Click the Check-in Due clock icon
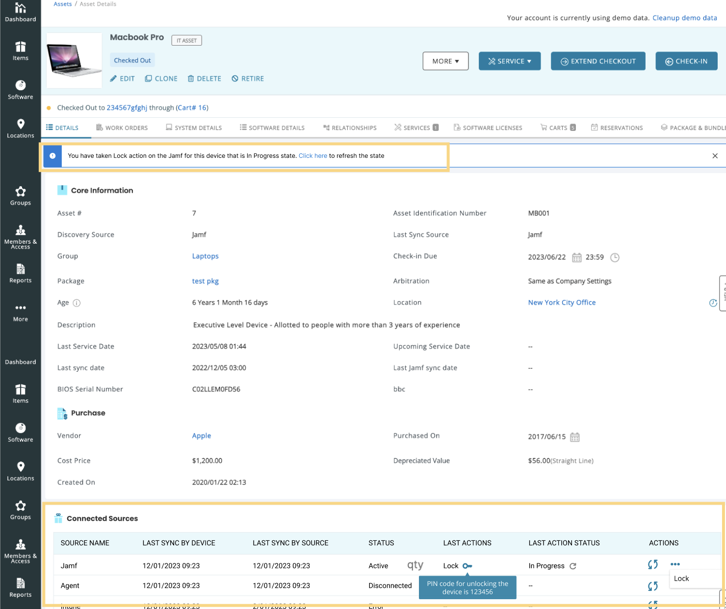This screenshot has width=726, height=609. tap(615, 257)
